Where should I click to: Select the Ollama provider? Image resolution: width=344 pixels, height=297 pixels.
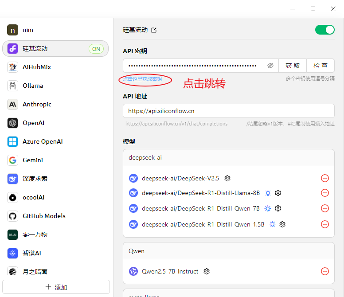[x=55, y=86]
